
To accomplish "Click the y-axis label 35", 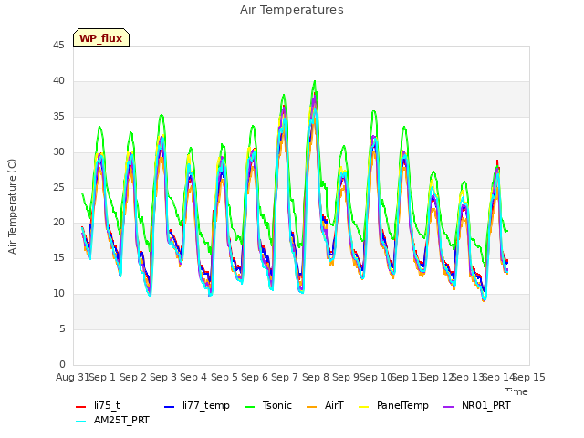I will (58, 117).
